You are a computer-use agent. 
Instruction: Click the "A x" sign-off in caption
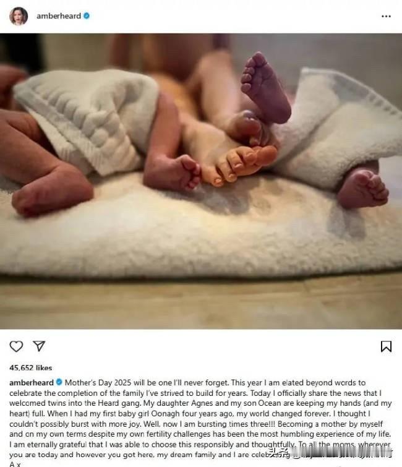click(x=15, y=464)
